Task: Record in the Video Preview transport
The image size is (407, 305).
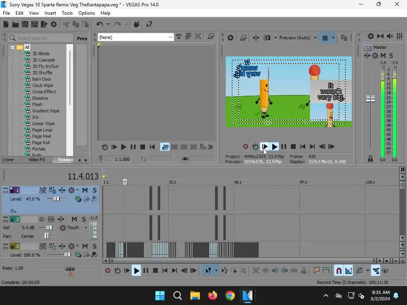Action: click(246, 147)
